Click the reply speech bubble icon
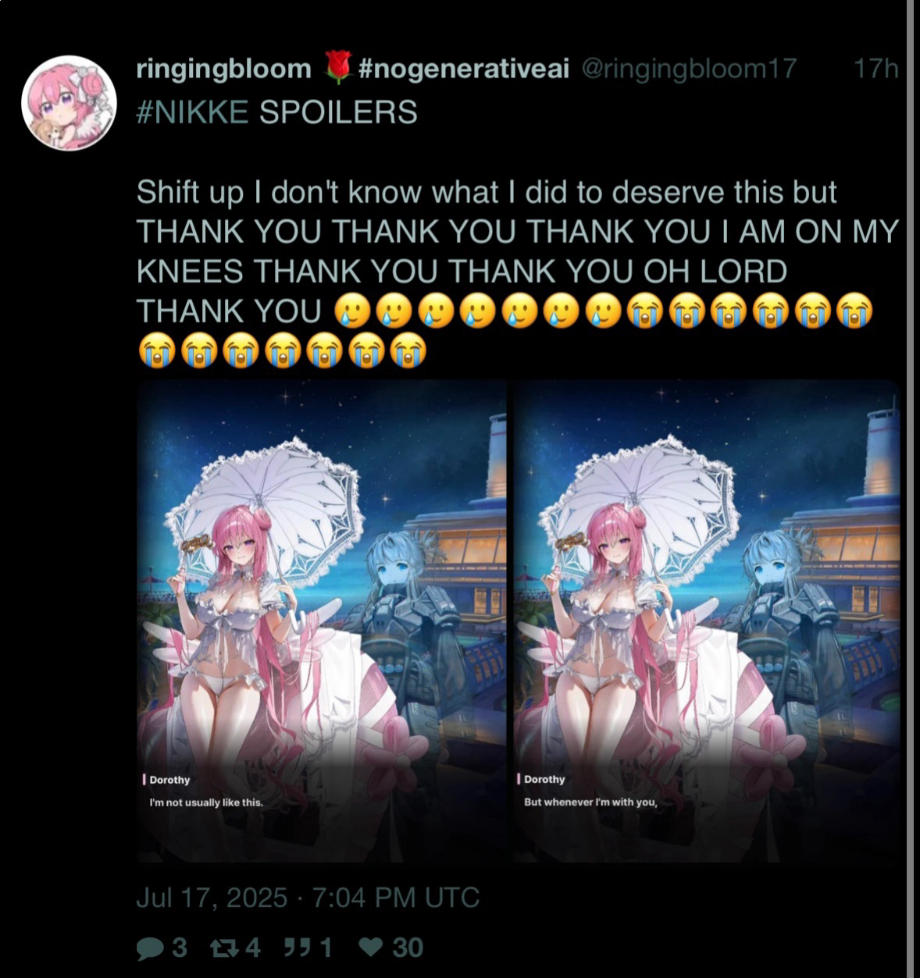The height and width of the screenshot is (978, 920). pyautogui.click(x=149, y=948)
